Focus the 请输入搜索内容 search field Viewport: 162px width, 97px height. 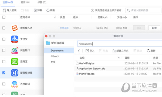[x=144, y=10]
